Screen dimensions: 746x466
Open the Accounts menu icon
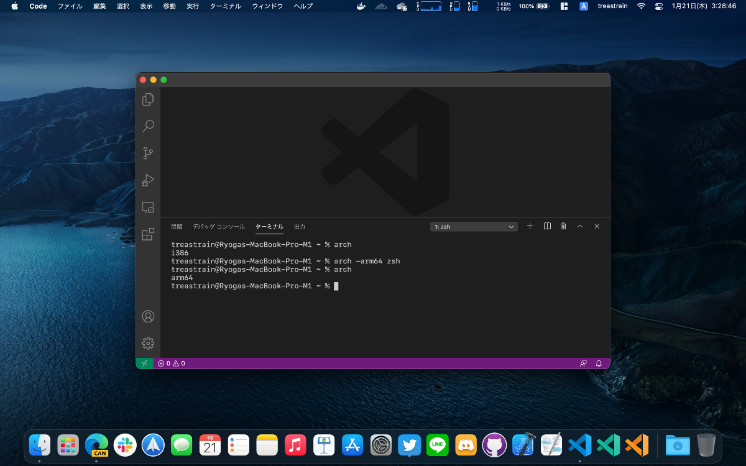(148, 316)
